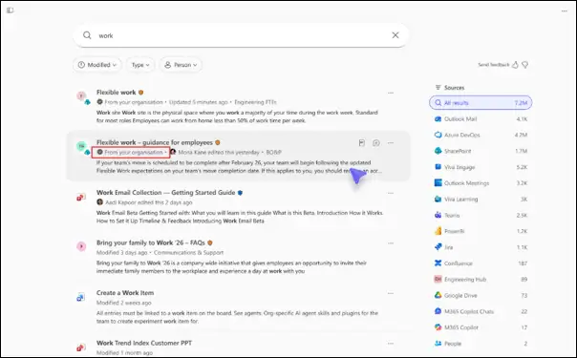Click the Communications & Support label
The width and height of the screenshot is (577, 358).
click(x=188, y=253)
